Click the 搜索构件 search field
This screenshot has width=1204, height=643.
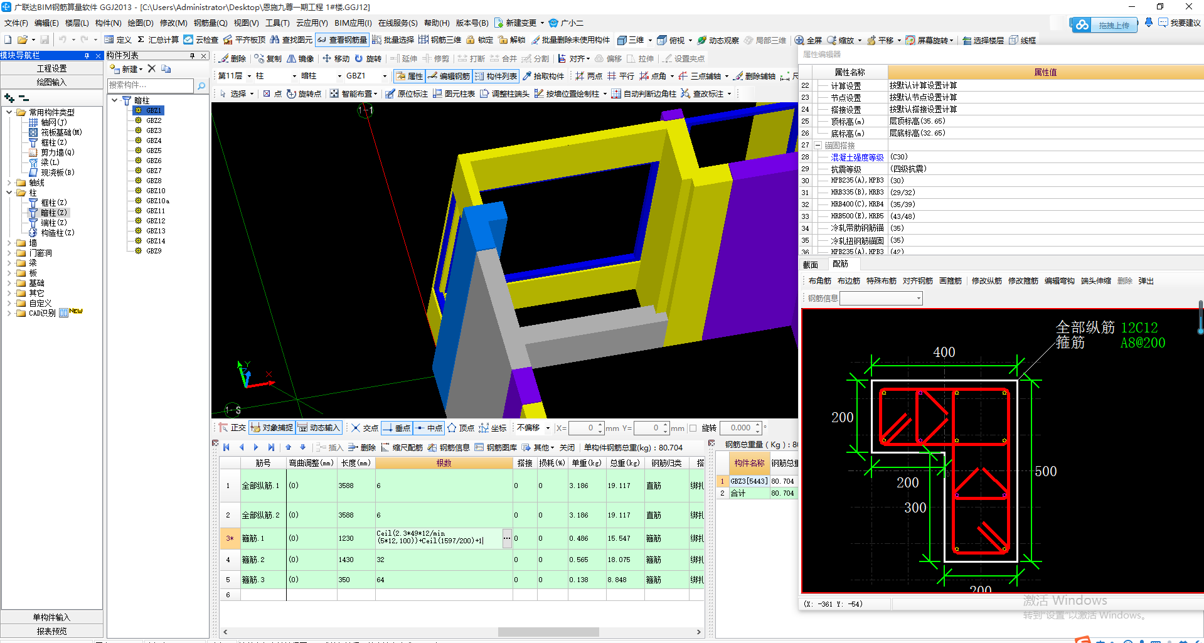151,85
